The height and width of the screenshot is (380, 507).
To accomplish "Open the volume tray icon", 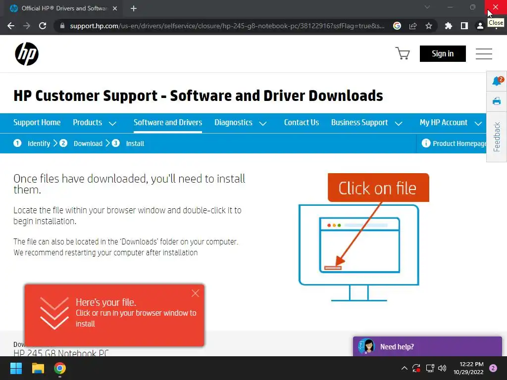I will point(442,368).
